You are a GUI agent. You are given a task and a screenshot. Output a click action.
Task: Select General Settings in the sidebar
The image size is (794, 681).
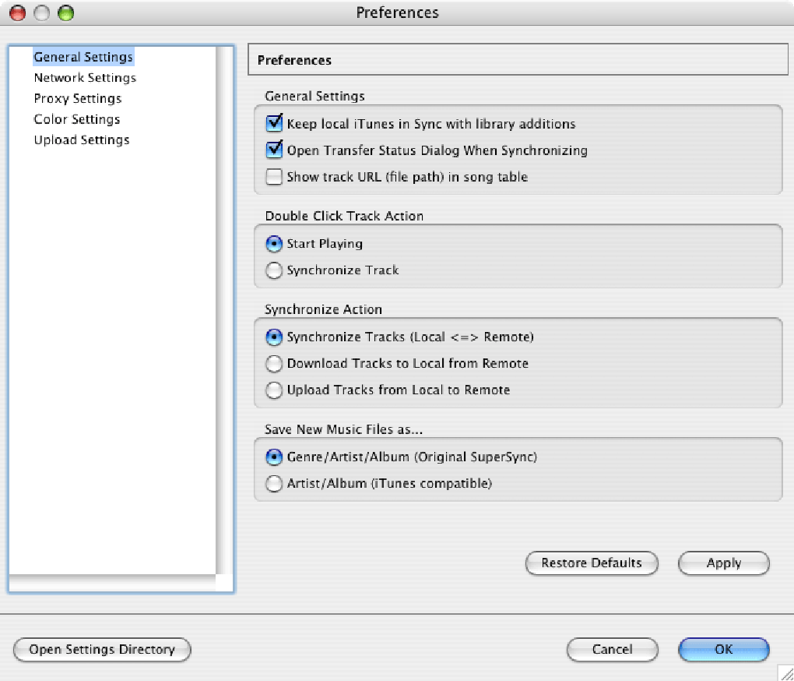[x=83, y=56]
